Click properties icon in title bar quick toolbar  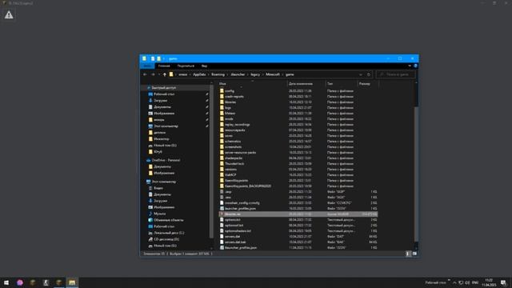tap(153, 58)
